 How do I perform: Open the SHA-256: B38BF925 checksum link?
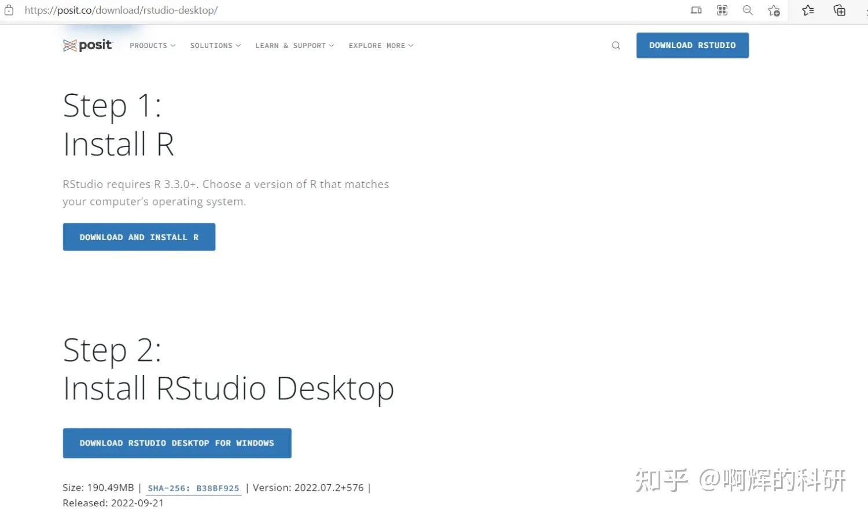coord(194,488)
